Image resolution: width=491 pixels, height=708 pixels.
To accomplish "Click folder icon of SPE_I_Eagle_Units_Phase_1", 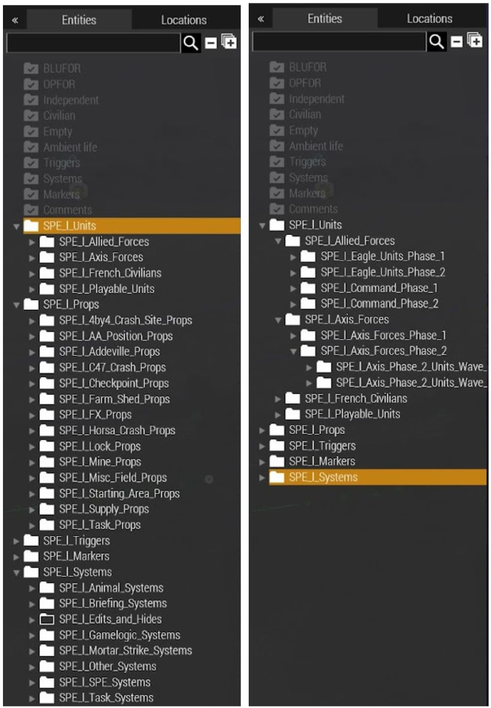I will point(308,257).
